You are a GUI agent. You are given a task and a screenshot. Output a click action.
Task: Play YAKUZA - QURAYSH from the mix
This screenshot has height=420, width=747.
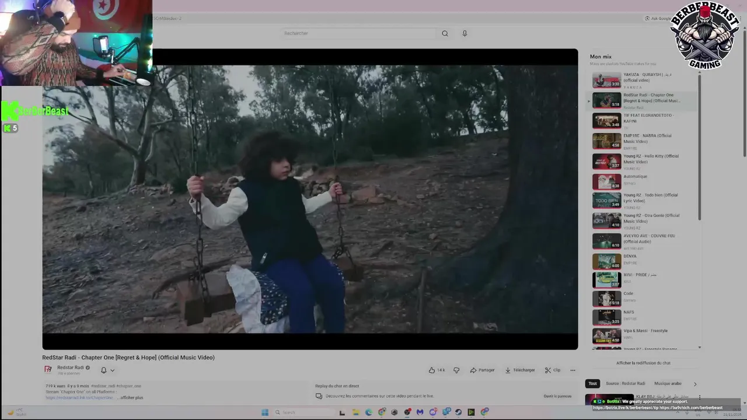(x=606, y=80)
